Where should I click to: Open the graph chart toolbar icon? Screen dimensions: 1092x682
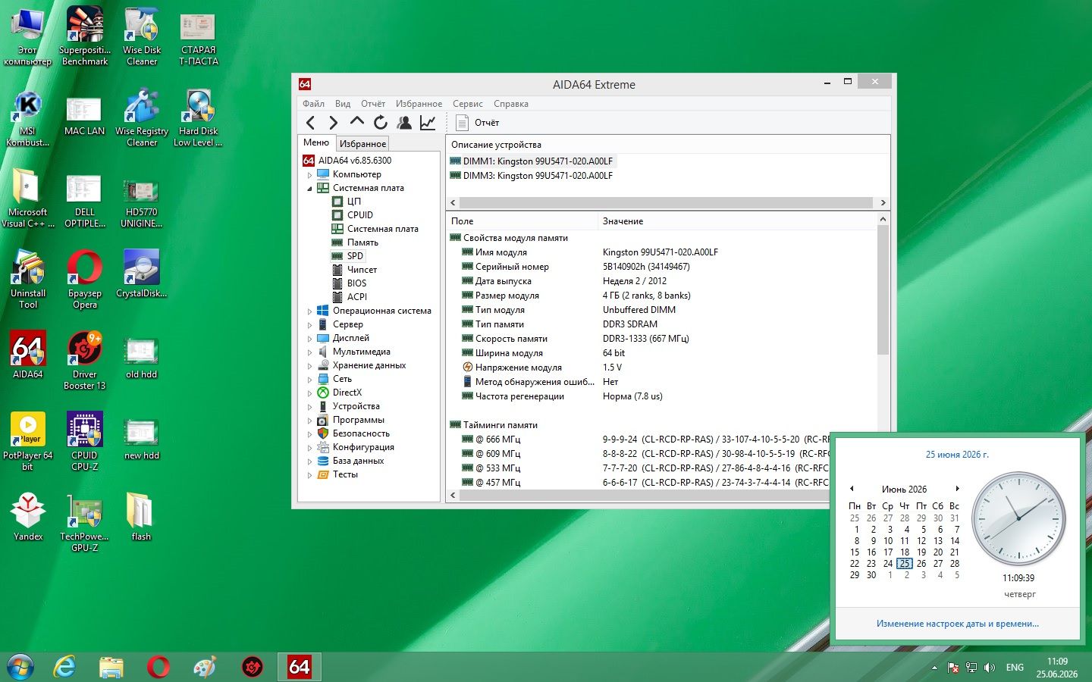[x=428, y=122]
